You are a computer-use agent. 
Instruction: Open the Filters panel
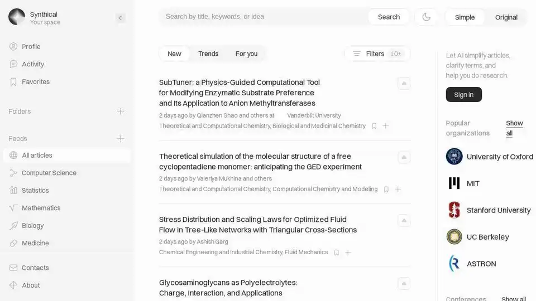(x=377, y=54)
